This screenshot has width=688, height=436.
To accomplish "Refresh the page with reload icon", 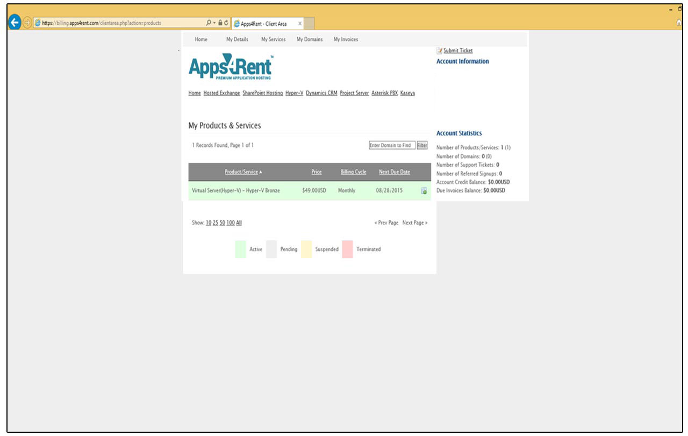I will tap(226, 23).
